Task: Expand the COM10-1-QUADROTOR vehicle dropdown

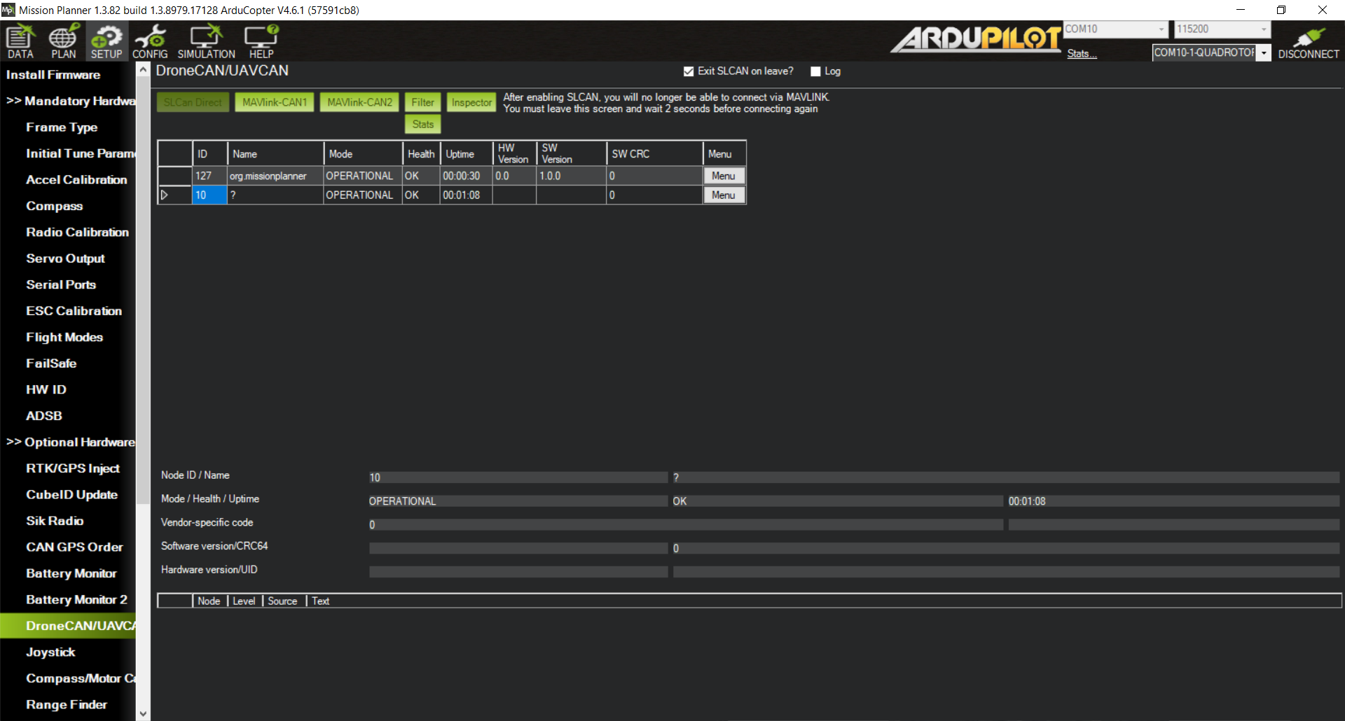Action: (x=1264, y=53)
